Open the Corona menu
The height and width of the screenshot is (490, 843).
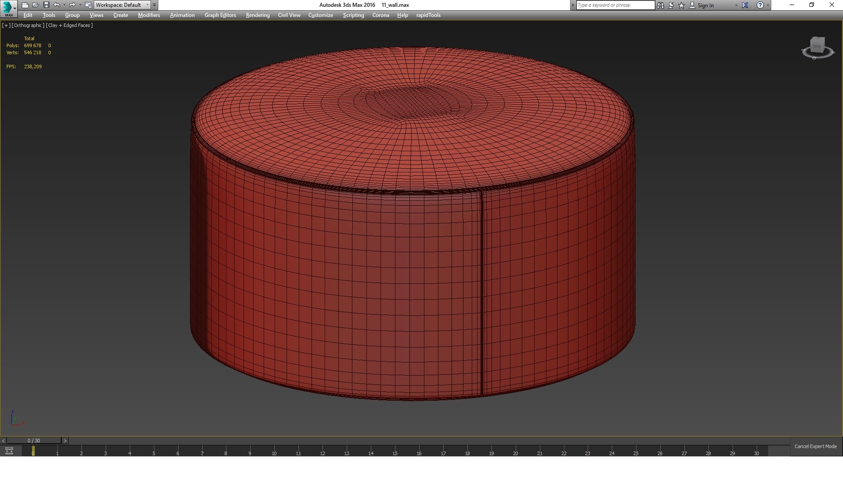381,15
